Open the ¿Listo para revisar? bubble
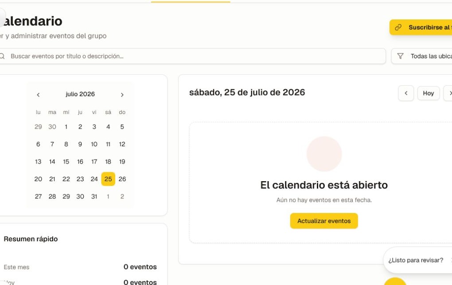 [x=418, y=260]
